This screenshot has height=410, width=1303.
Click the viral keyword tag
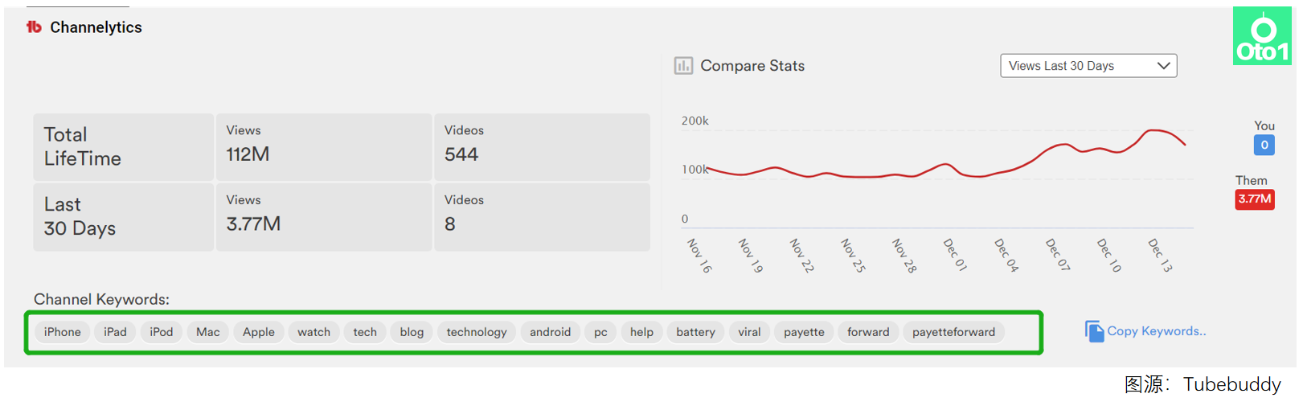[749, 332]
